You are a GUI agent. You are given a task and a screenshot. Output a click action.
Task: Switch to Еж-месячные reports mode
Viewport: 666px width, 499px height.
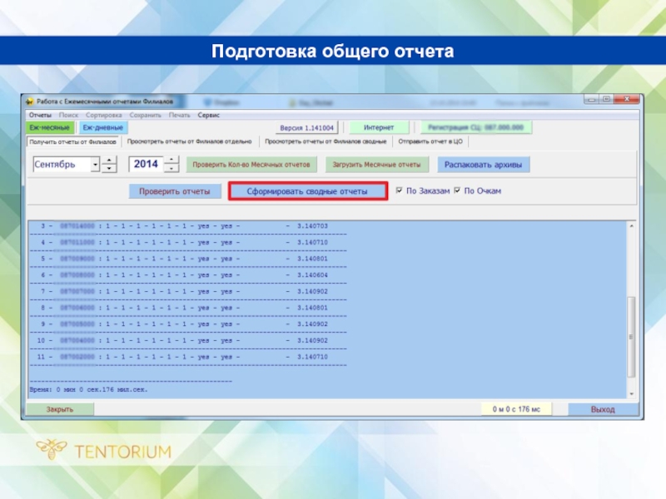(x=51, y=128)
